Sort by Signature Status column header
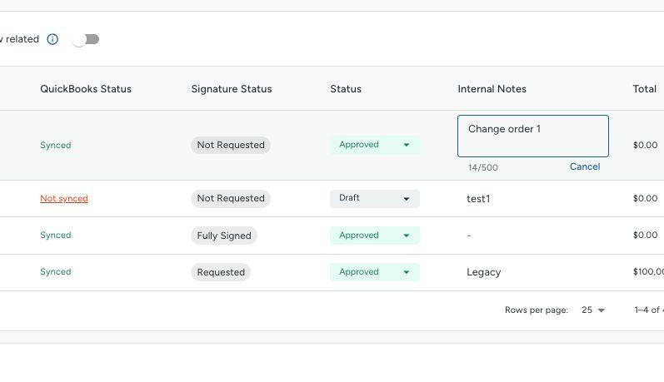The width and height of the screenshot is (664, 382). coord(231,89)
